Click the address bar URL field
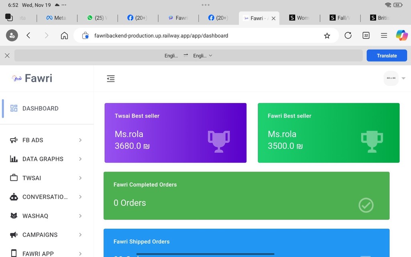411x257 pixels. (x=201, y=36)
